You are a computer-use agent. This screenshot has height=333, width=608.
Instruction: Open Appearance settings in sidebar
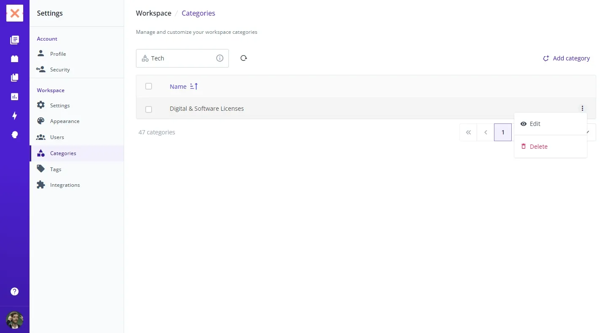65,121
